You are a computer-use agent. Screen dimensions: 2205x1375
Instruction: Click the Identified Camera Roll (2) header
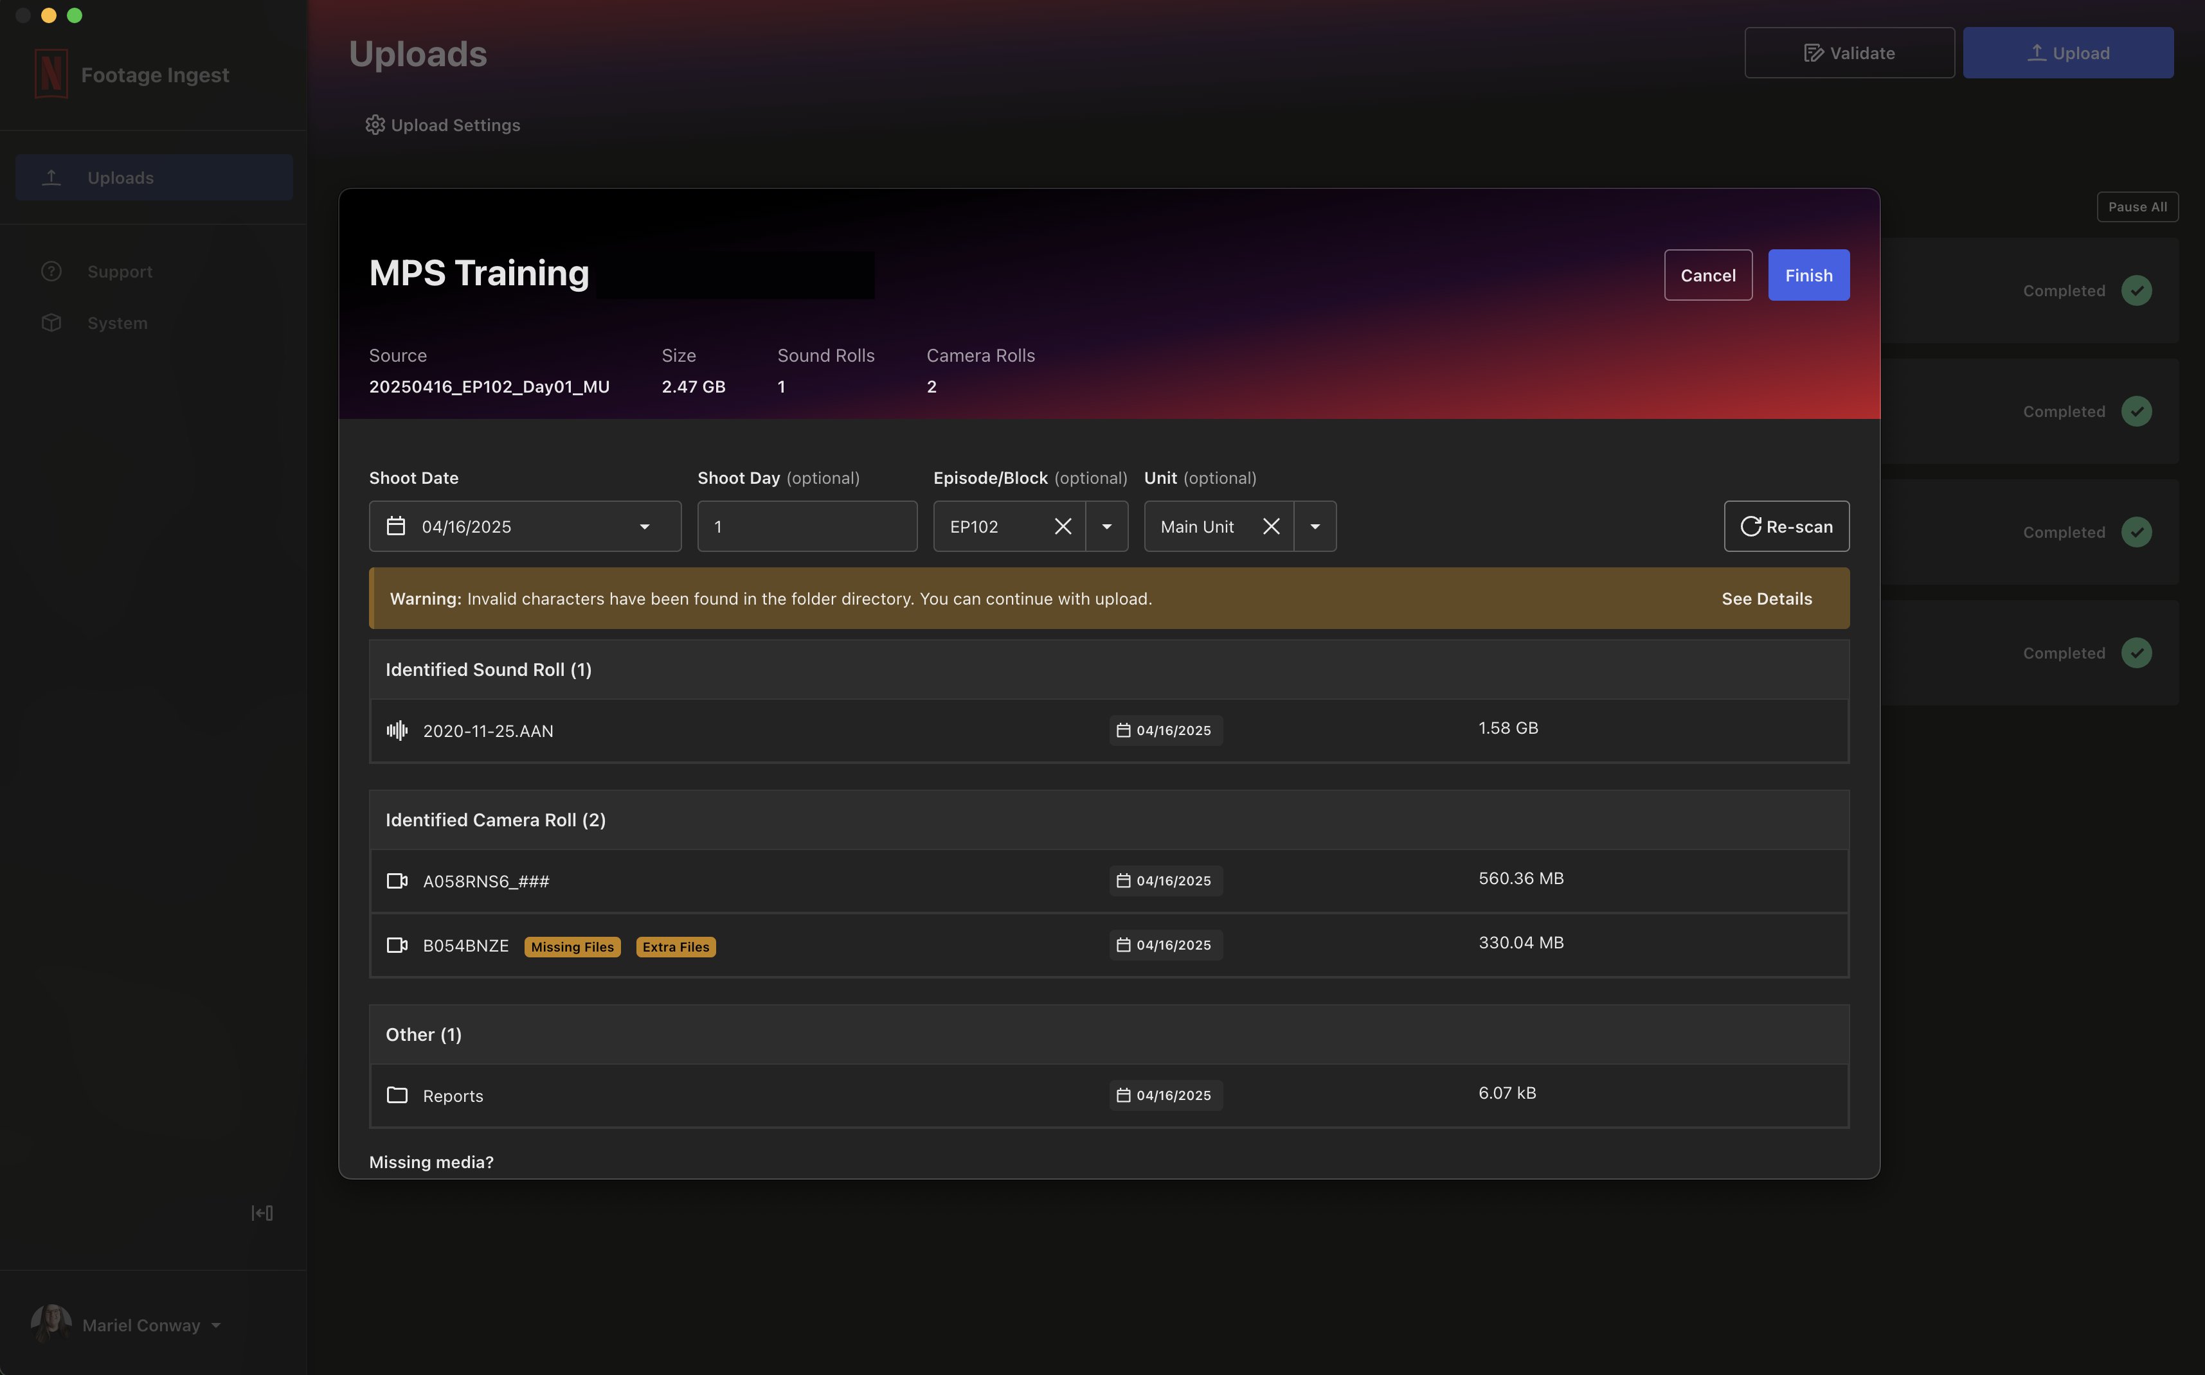(496, 819)
